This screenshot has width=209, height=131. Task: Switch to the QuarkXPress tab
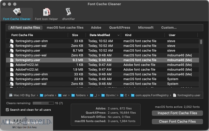(x=120, y=27)
